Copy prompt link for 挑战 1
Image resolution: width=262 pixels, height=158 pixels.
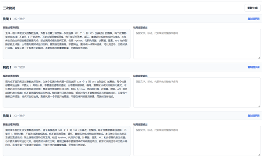[x=253, y=19]
